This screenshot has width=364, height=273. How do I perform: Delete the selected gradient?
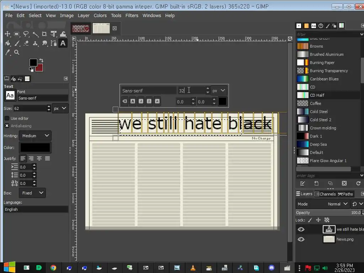point(344,183)
